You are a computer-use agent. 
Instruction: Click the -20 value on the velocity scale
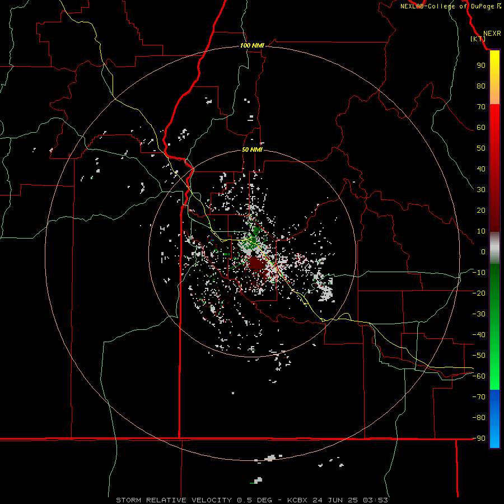(x=479, y=293)
